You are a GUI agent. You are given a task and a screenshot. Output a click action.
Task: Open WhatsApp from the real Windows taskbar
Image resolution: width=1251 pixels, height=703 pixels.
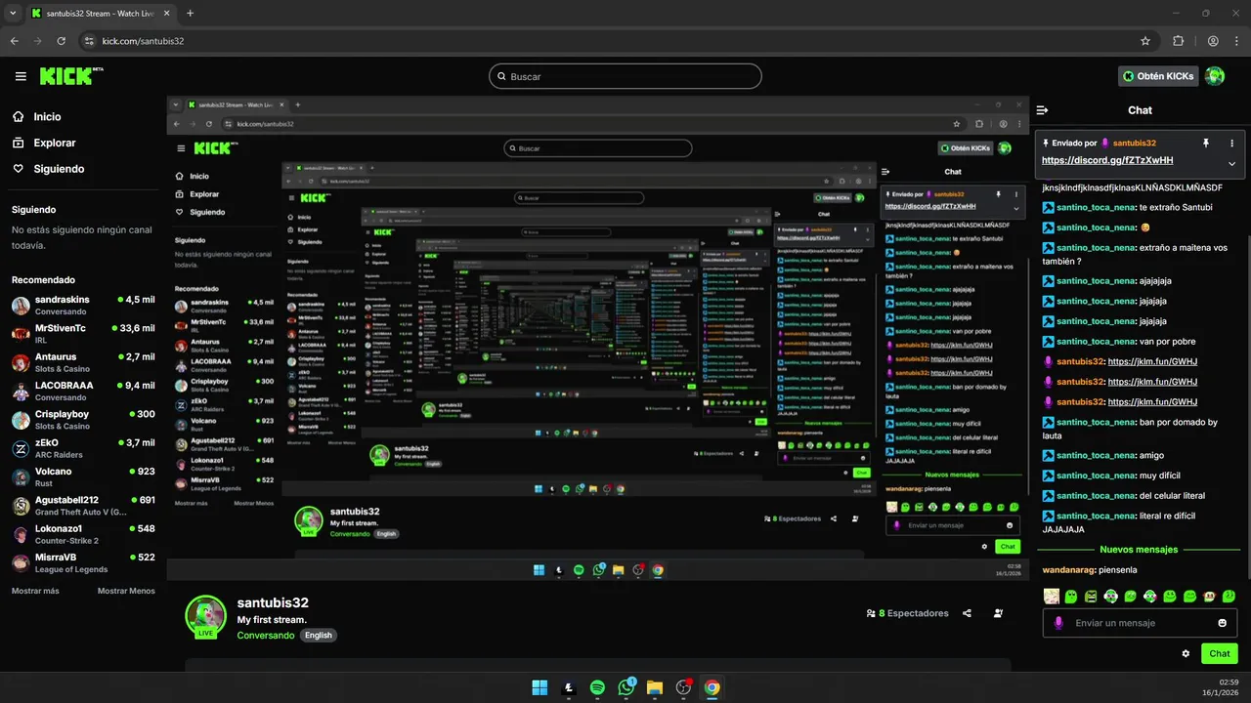[626, 687]
